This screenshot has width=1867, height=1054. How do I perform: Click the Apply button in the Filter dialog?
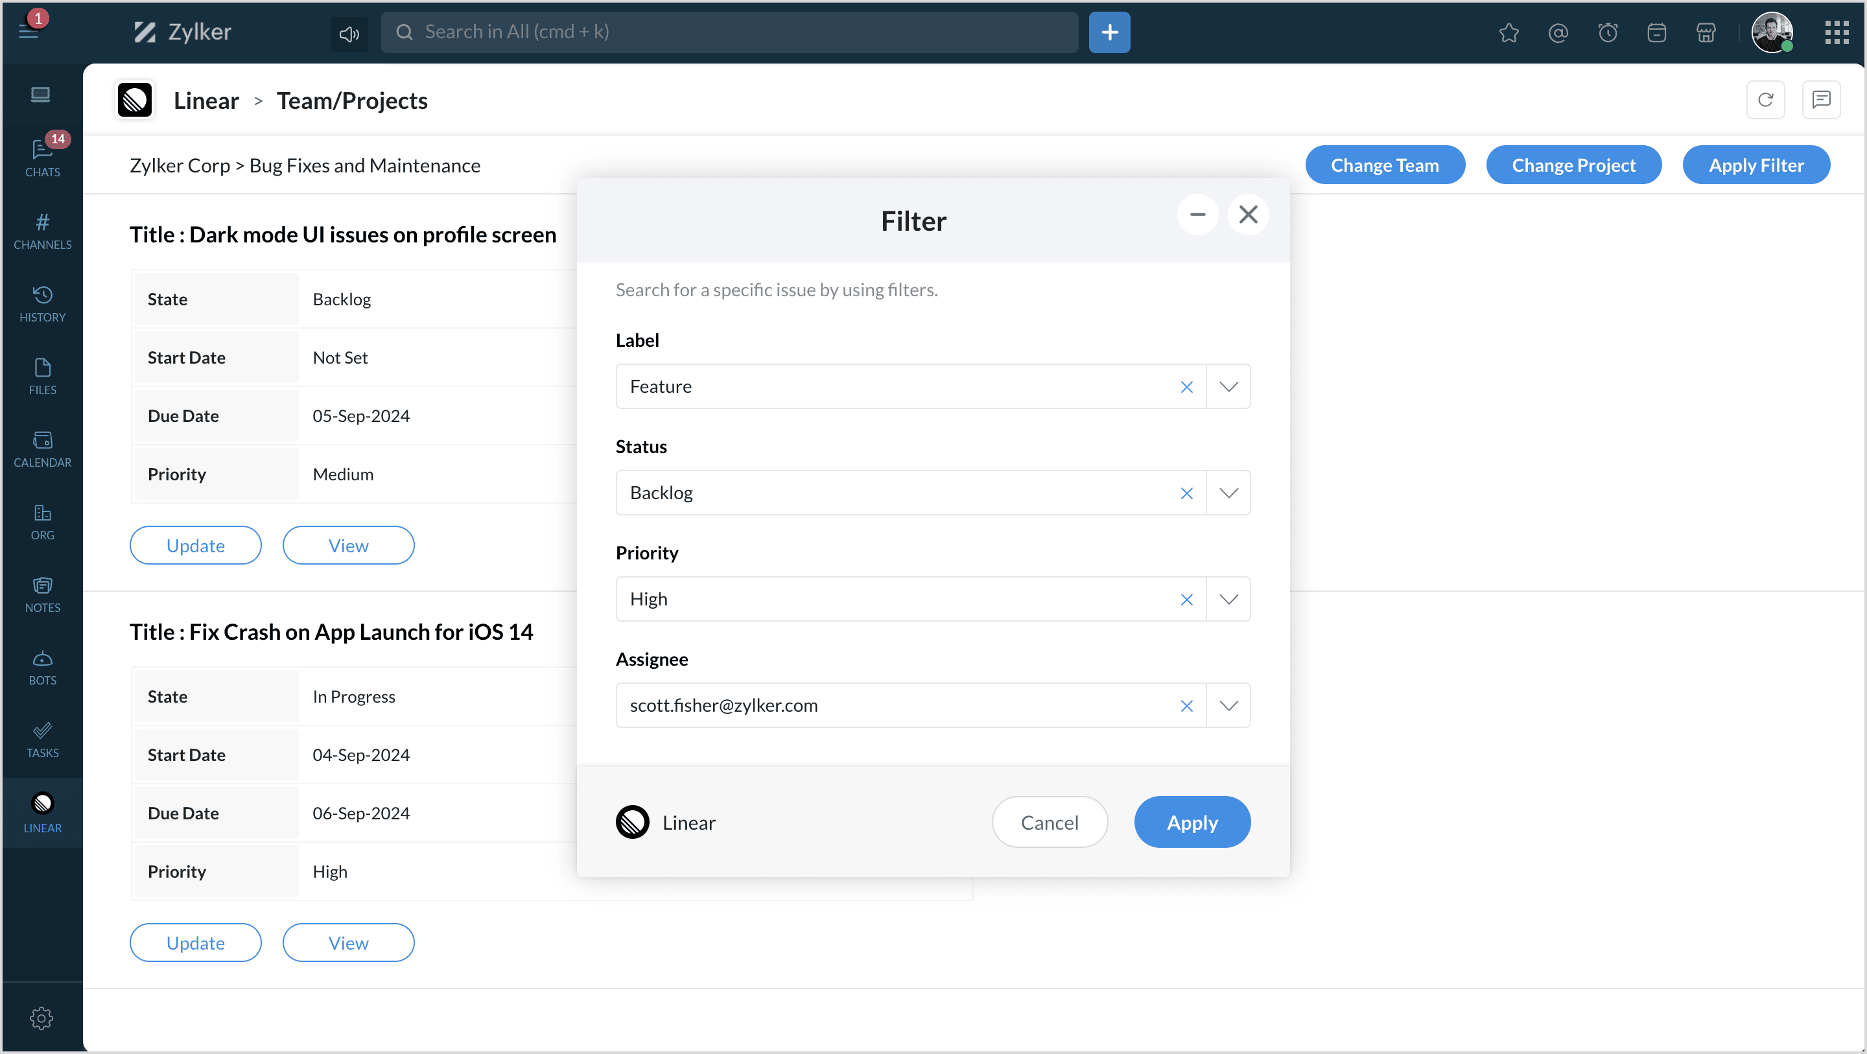1192,822
